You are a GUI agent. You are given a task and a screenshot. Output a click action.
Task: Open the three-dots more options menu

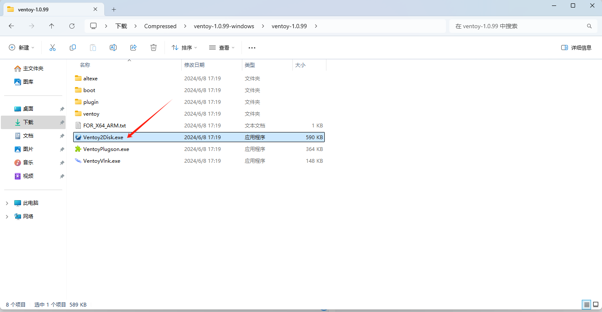click(x=252, y=48)
